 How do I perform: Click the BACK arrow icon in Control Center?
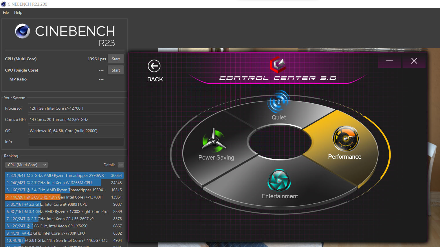click(154, 66)
